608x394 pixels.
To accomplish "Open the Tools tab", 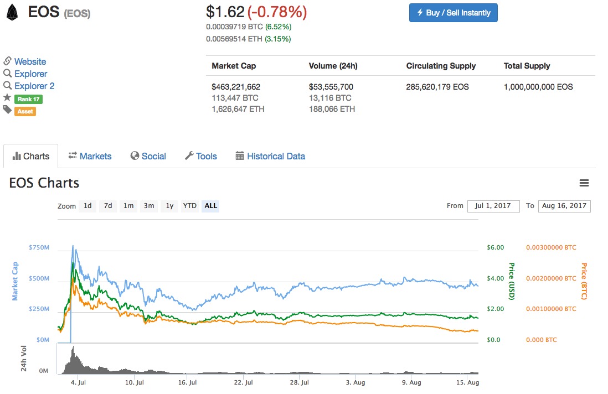I will click(x=200, y=156).
